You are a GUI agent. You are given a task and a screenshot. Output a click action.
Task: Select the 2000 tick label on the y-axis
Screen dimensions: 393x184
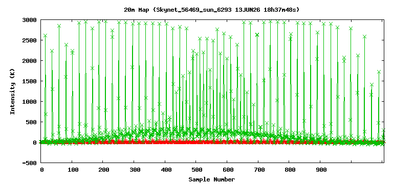30,61
